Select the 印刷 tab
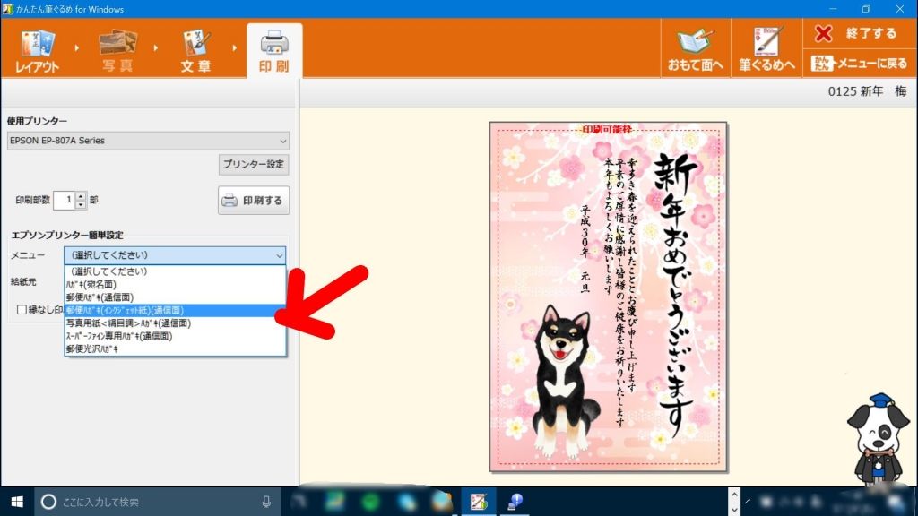This screenshot has height=516, width=918. tap(274, 51)
